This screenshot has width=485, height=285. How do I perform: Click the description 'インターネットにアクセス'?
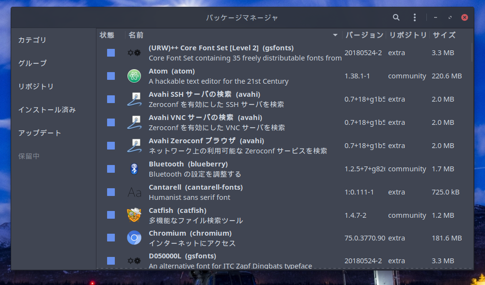[x=192, y=243]
